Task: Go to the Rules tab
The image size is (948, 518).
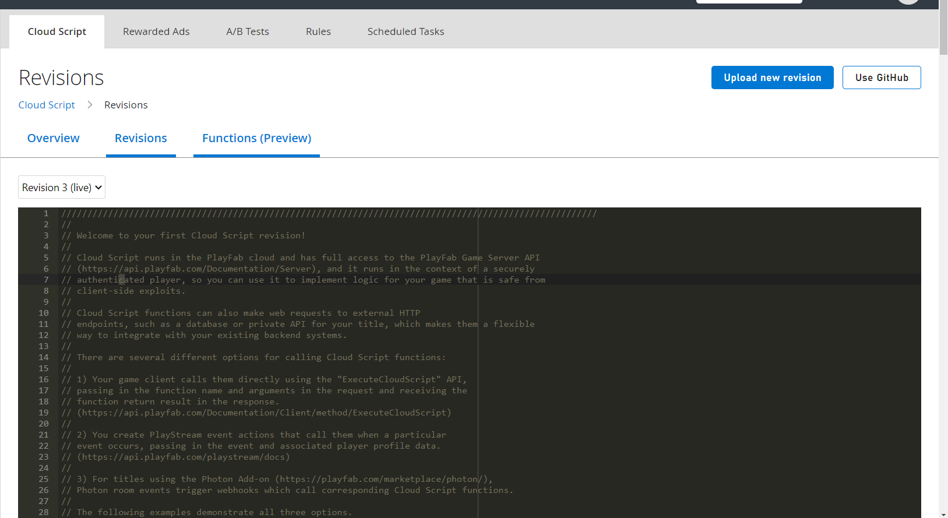Action: pos(318,31)
